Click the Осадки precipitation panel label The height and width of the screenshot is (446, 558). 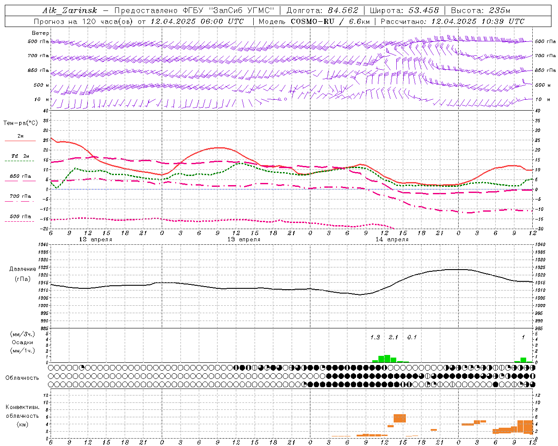[22, 342]
